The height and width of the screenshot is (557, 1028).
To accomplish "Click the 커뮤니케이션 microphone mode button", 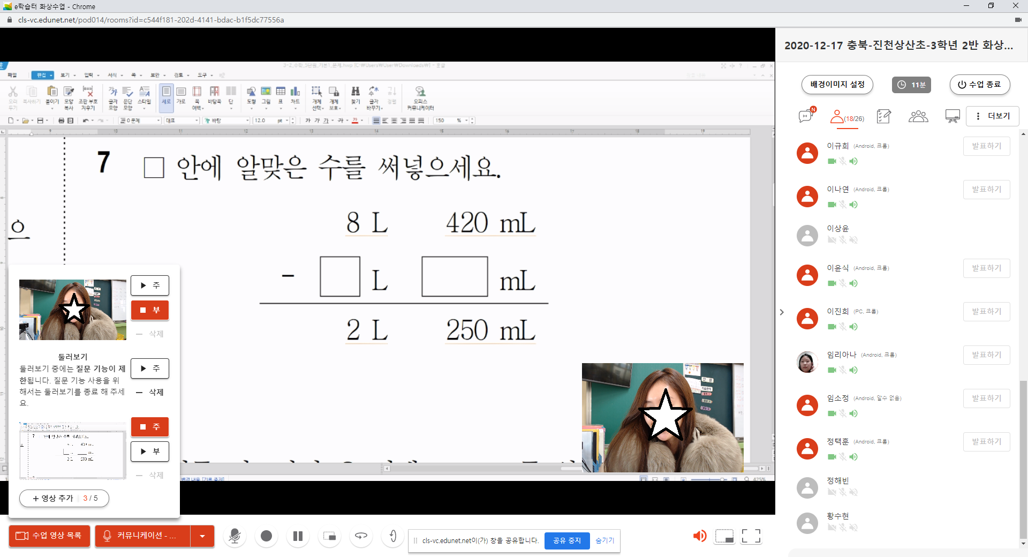I will [142, 536].
